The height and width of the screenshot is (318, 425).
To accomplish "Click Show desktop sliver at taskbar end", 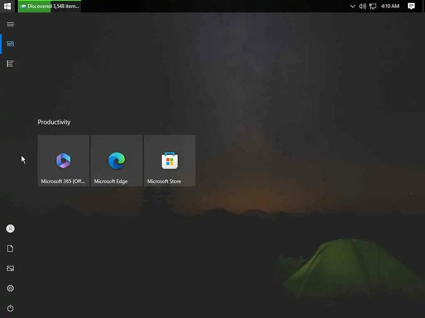I will 424,6.
